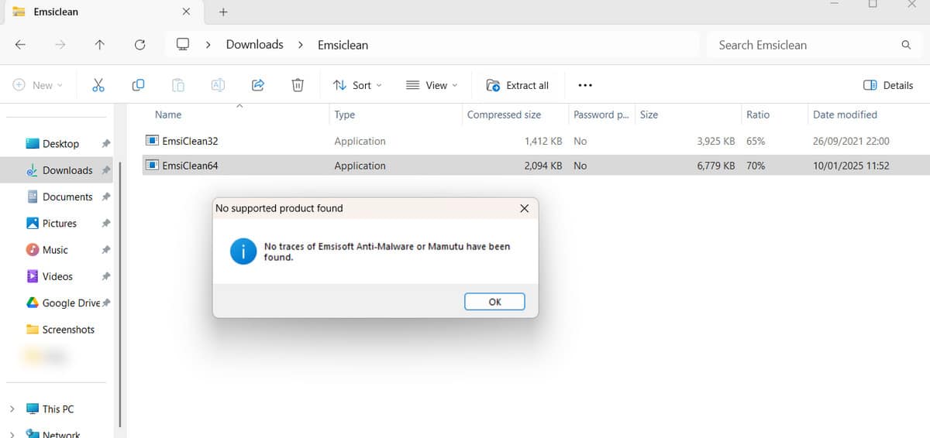
Task: Toggle the Details pane
Action: (x=888, y=85)
